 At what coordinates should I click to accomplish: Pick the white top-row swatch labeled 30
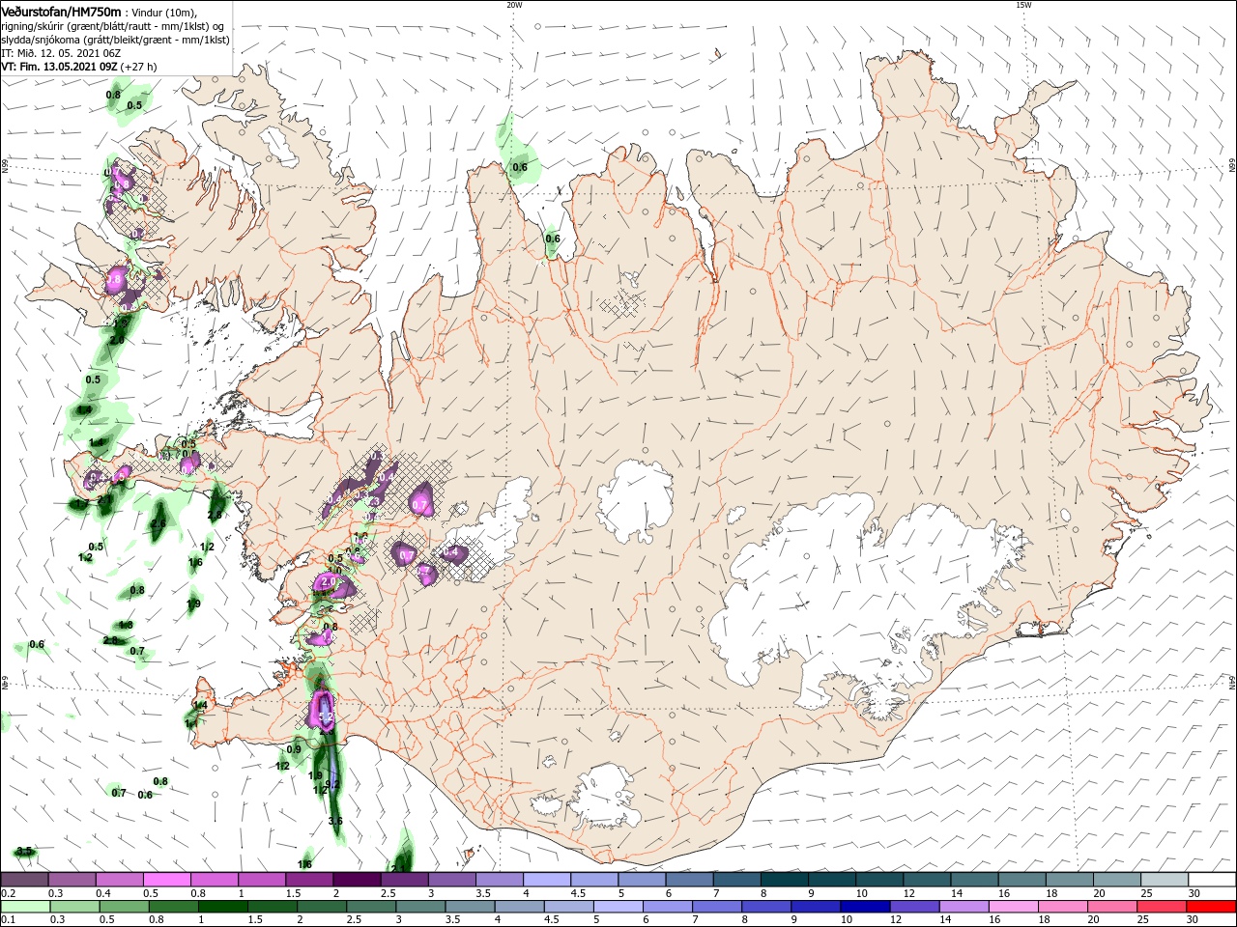[x=1212, y=880]
